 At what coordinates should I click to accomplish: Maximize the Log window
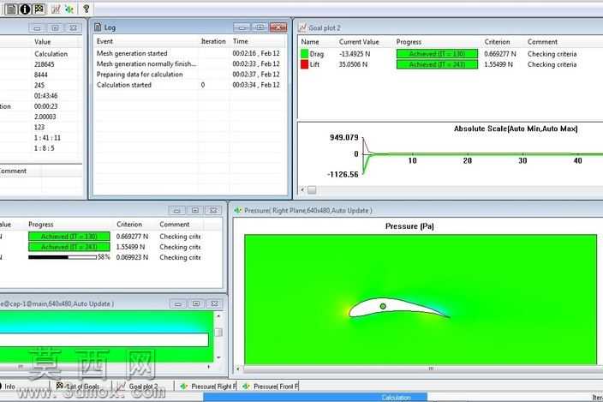(x=260, y=27)
